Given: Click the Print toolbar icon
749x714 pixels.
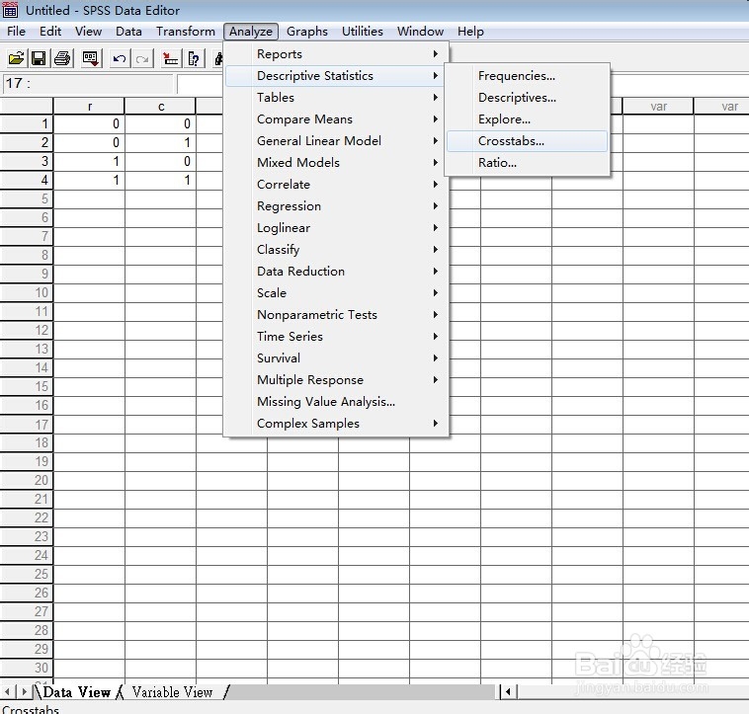Looking at the screenshot, I should [x=62, y=58].
